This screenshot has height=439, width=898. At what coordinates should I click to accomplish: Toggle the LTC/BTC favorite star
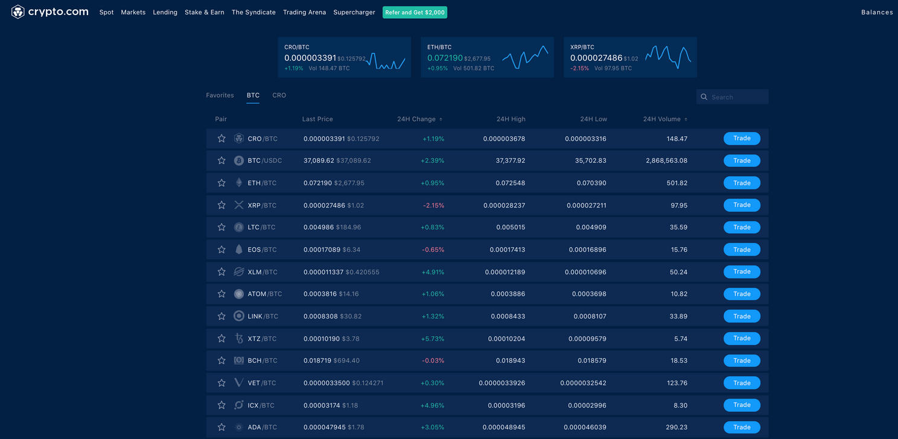(x=221, y=227)
